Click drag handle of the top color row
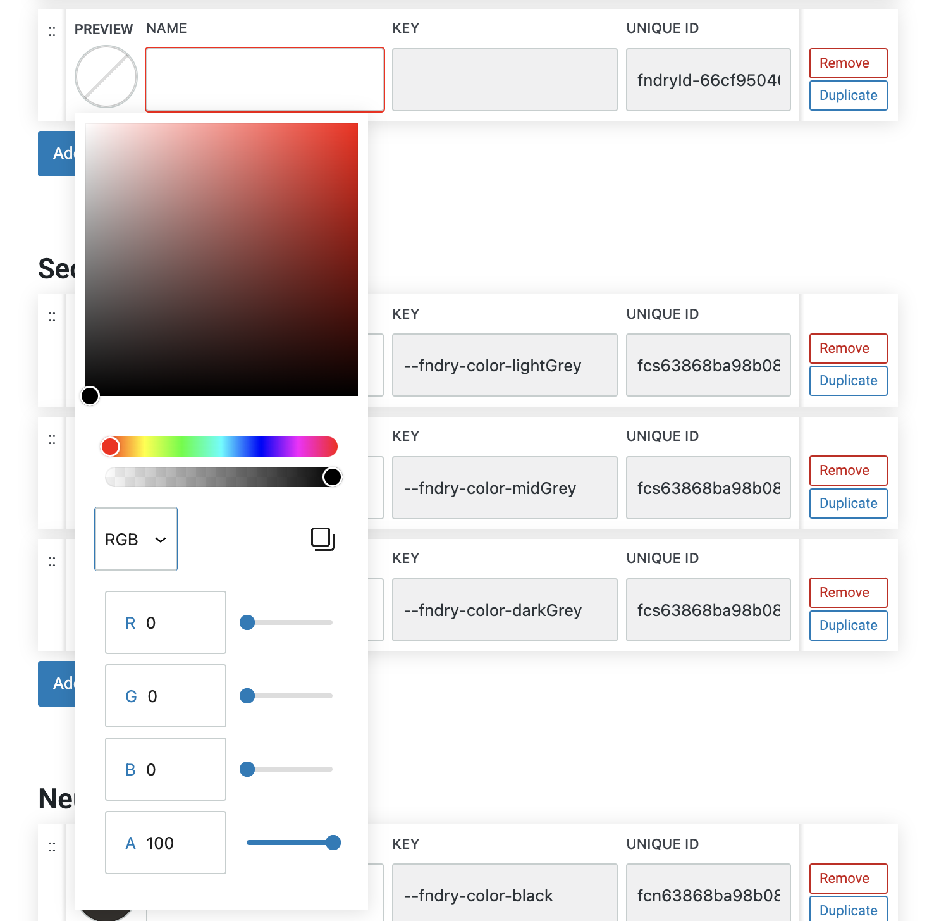The width and height of the screenshot is (927, 921). (x=52, y=32)
